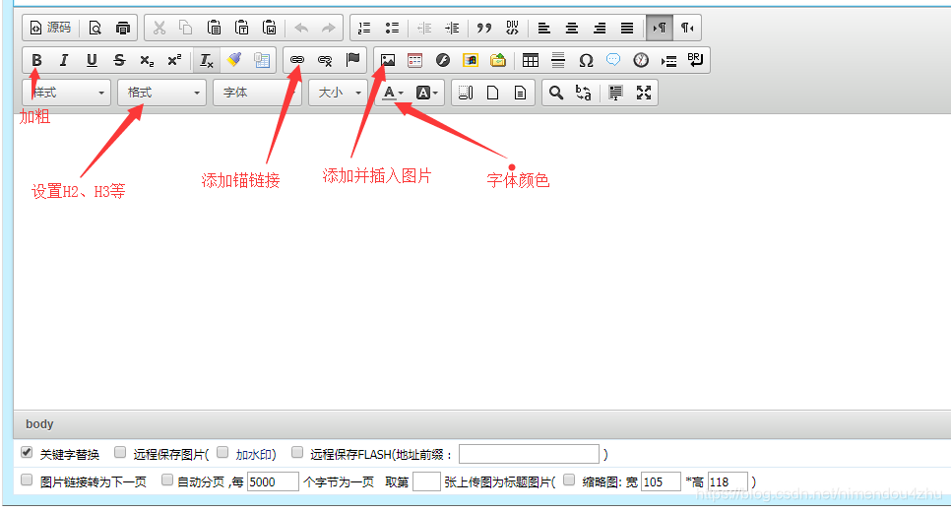Decrease indent of the paragraph
The width and height of the screenshot is (951, 512).
coord(424,28)
